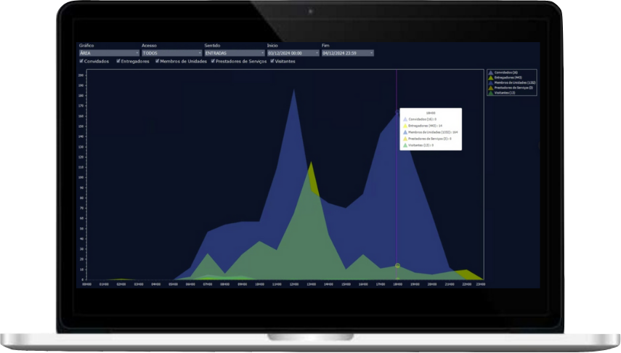The height and width of the screenshot is (353, 621).
Task: Toggle Prestadores de Serviços checkbox
Action: [x=213, y=62]
